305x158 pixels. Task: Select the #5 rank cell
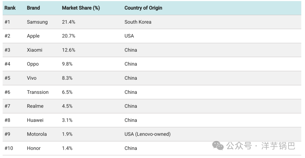(x=7, y=78)
